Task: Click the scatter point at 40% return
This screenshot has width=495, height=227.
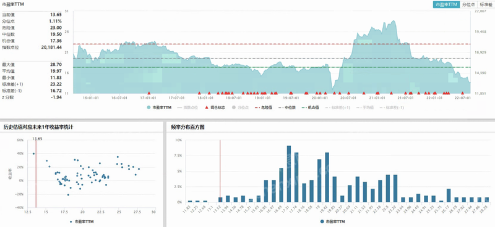Action: pos(34,154)
